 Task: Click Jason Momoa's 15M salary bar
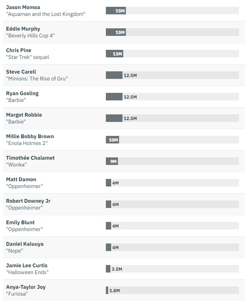(x=115, y=11)
